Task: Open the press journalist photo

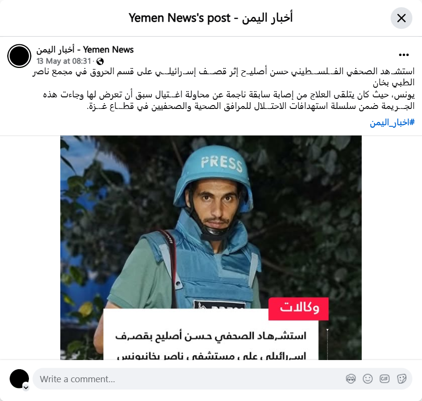Action: [x=211, y=248]
